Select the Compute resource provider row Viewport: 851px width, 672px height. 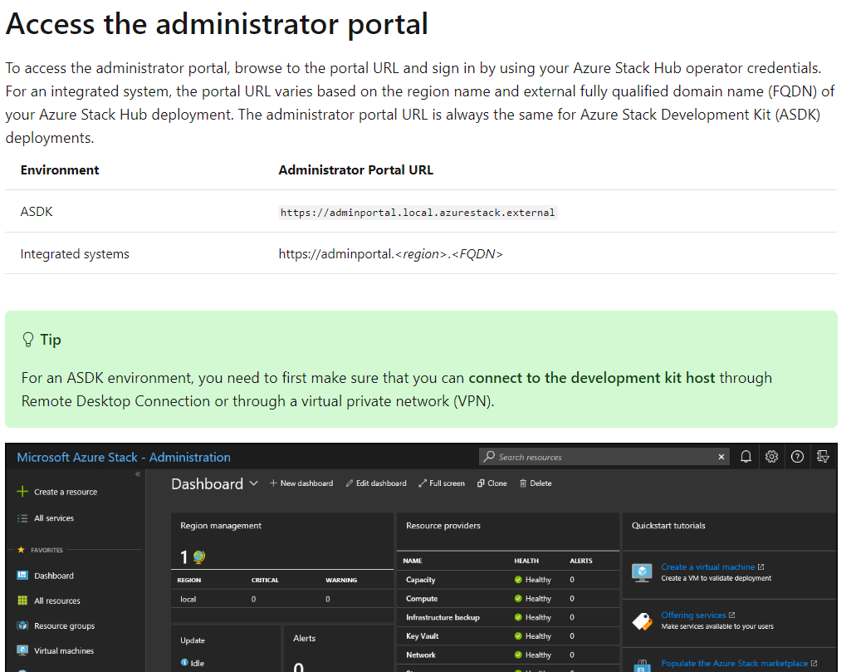(508, 599)
